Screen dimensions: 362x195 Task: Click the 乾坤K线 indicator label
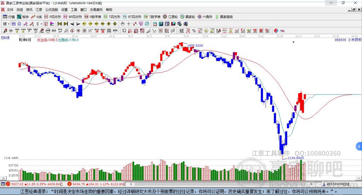point(25,40)
